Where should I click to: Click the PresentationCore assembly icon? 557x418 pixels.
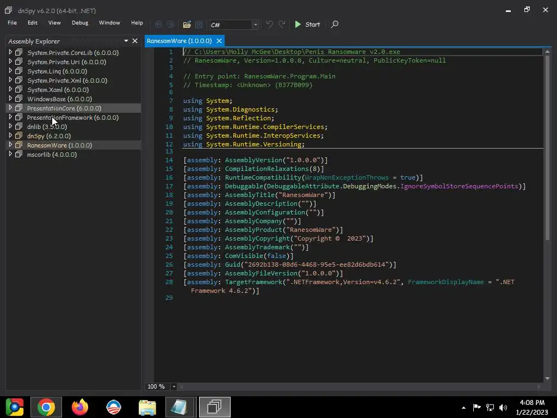(19, 108)
